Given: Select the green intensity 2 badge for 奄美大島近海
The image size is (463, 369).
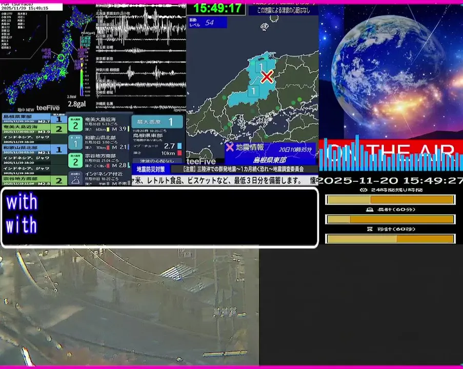Looking at the screenshot, I should [x=75, y=125].
